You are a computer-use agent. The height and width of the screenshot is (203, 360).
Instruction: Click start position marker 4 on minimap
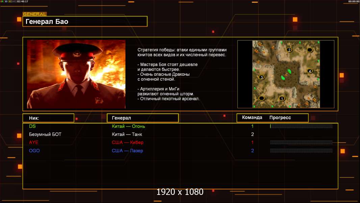(x=310, y=71)
